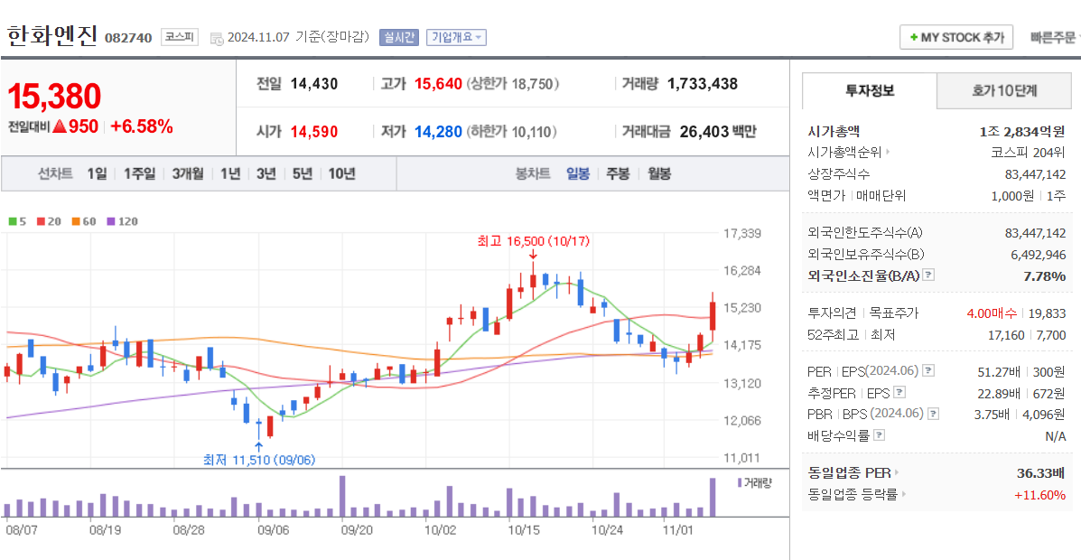Click the calendar icon before 2024.11.07
This screenshot has height=560, width=1081.
click(x=216, y=37)
